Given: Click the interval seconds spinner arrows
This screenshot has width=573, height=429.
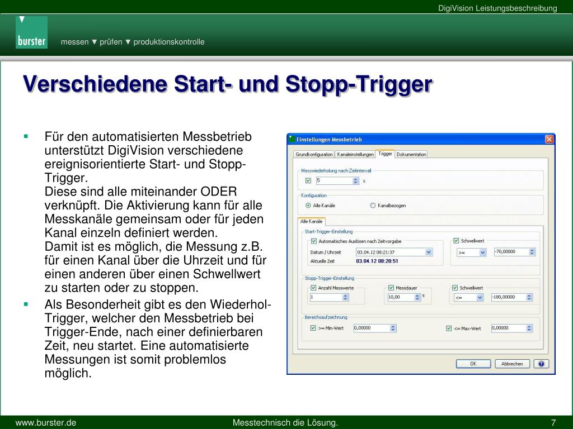Looking at the screenshot, I should [355, 180].
